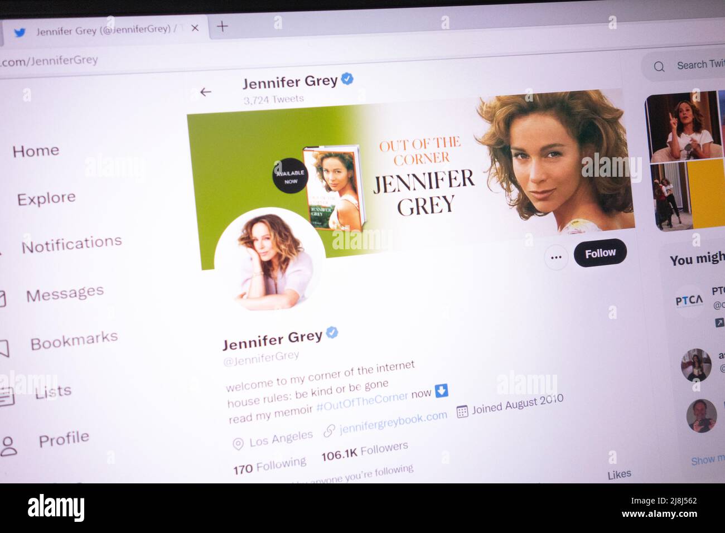Viewport: 725px width, 533px height.
Task: Select the Jennifer Grey browser tab
Action: (106, 30)
